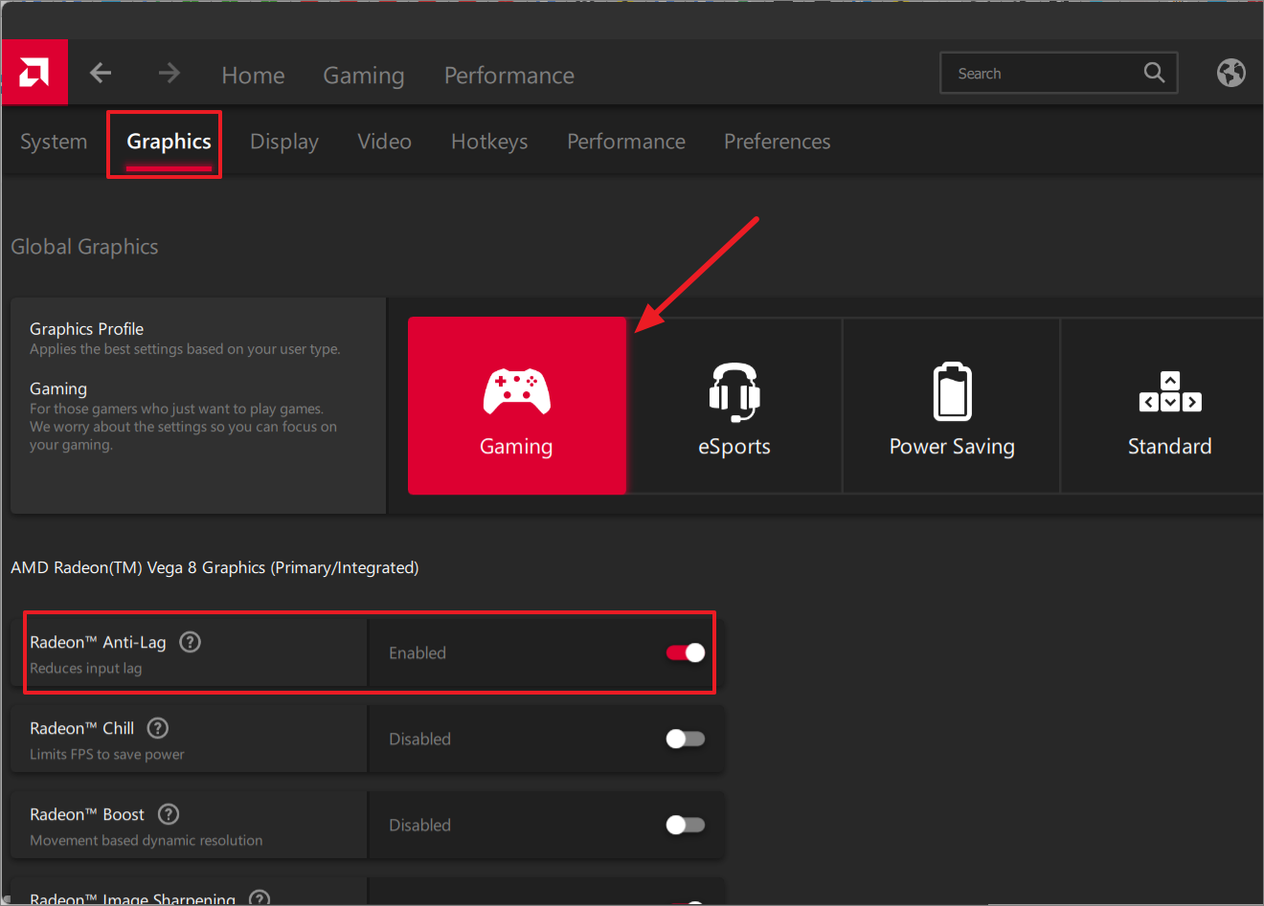Select the Gaming graphics profile
Screen dimensions: 1264x906
[x=517, y=406]
